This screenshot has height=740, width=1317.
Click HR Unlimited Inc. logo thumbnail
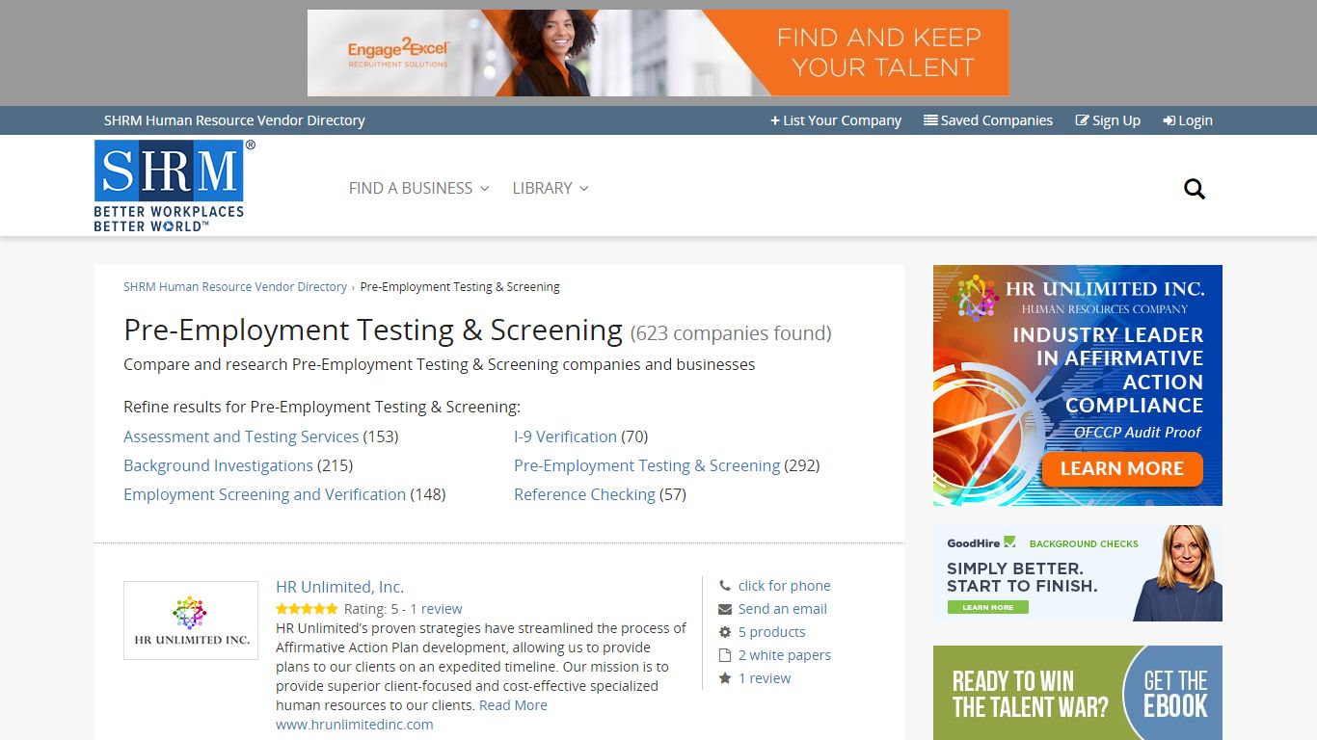coord(191,621)
